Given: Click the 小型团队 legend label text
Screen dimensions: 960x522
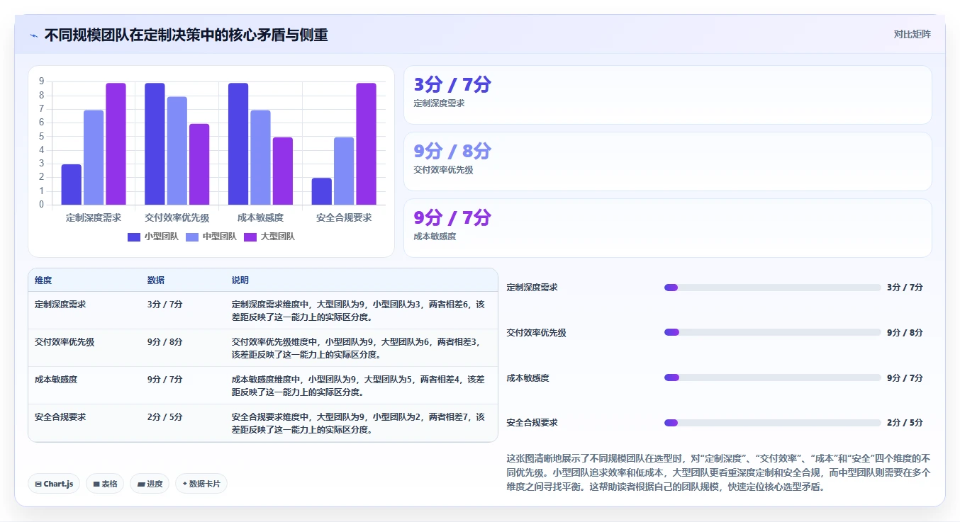Looking at the screenshot, I should [161, 237].
